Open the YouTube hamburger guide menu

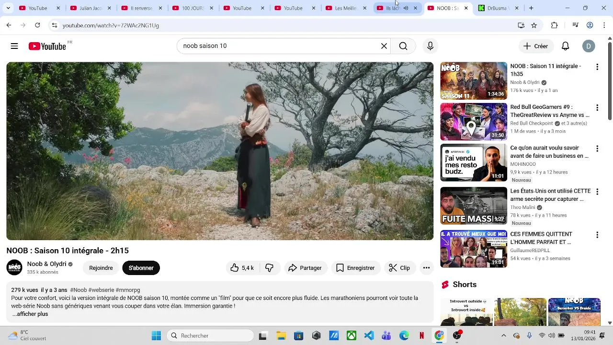click(14, 46)
